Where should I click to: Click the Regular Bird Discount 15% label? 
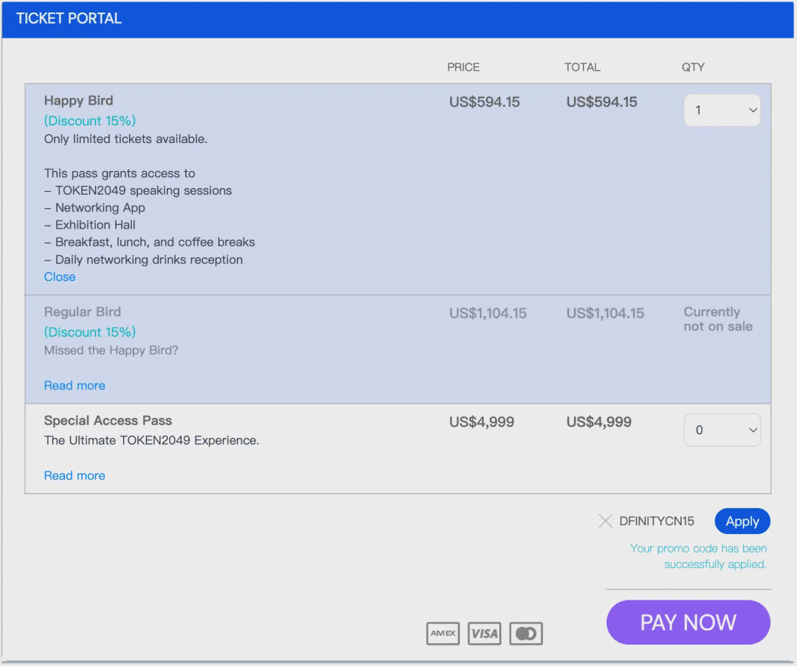90,332
